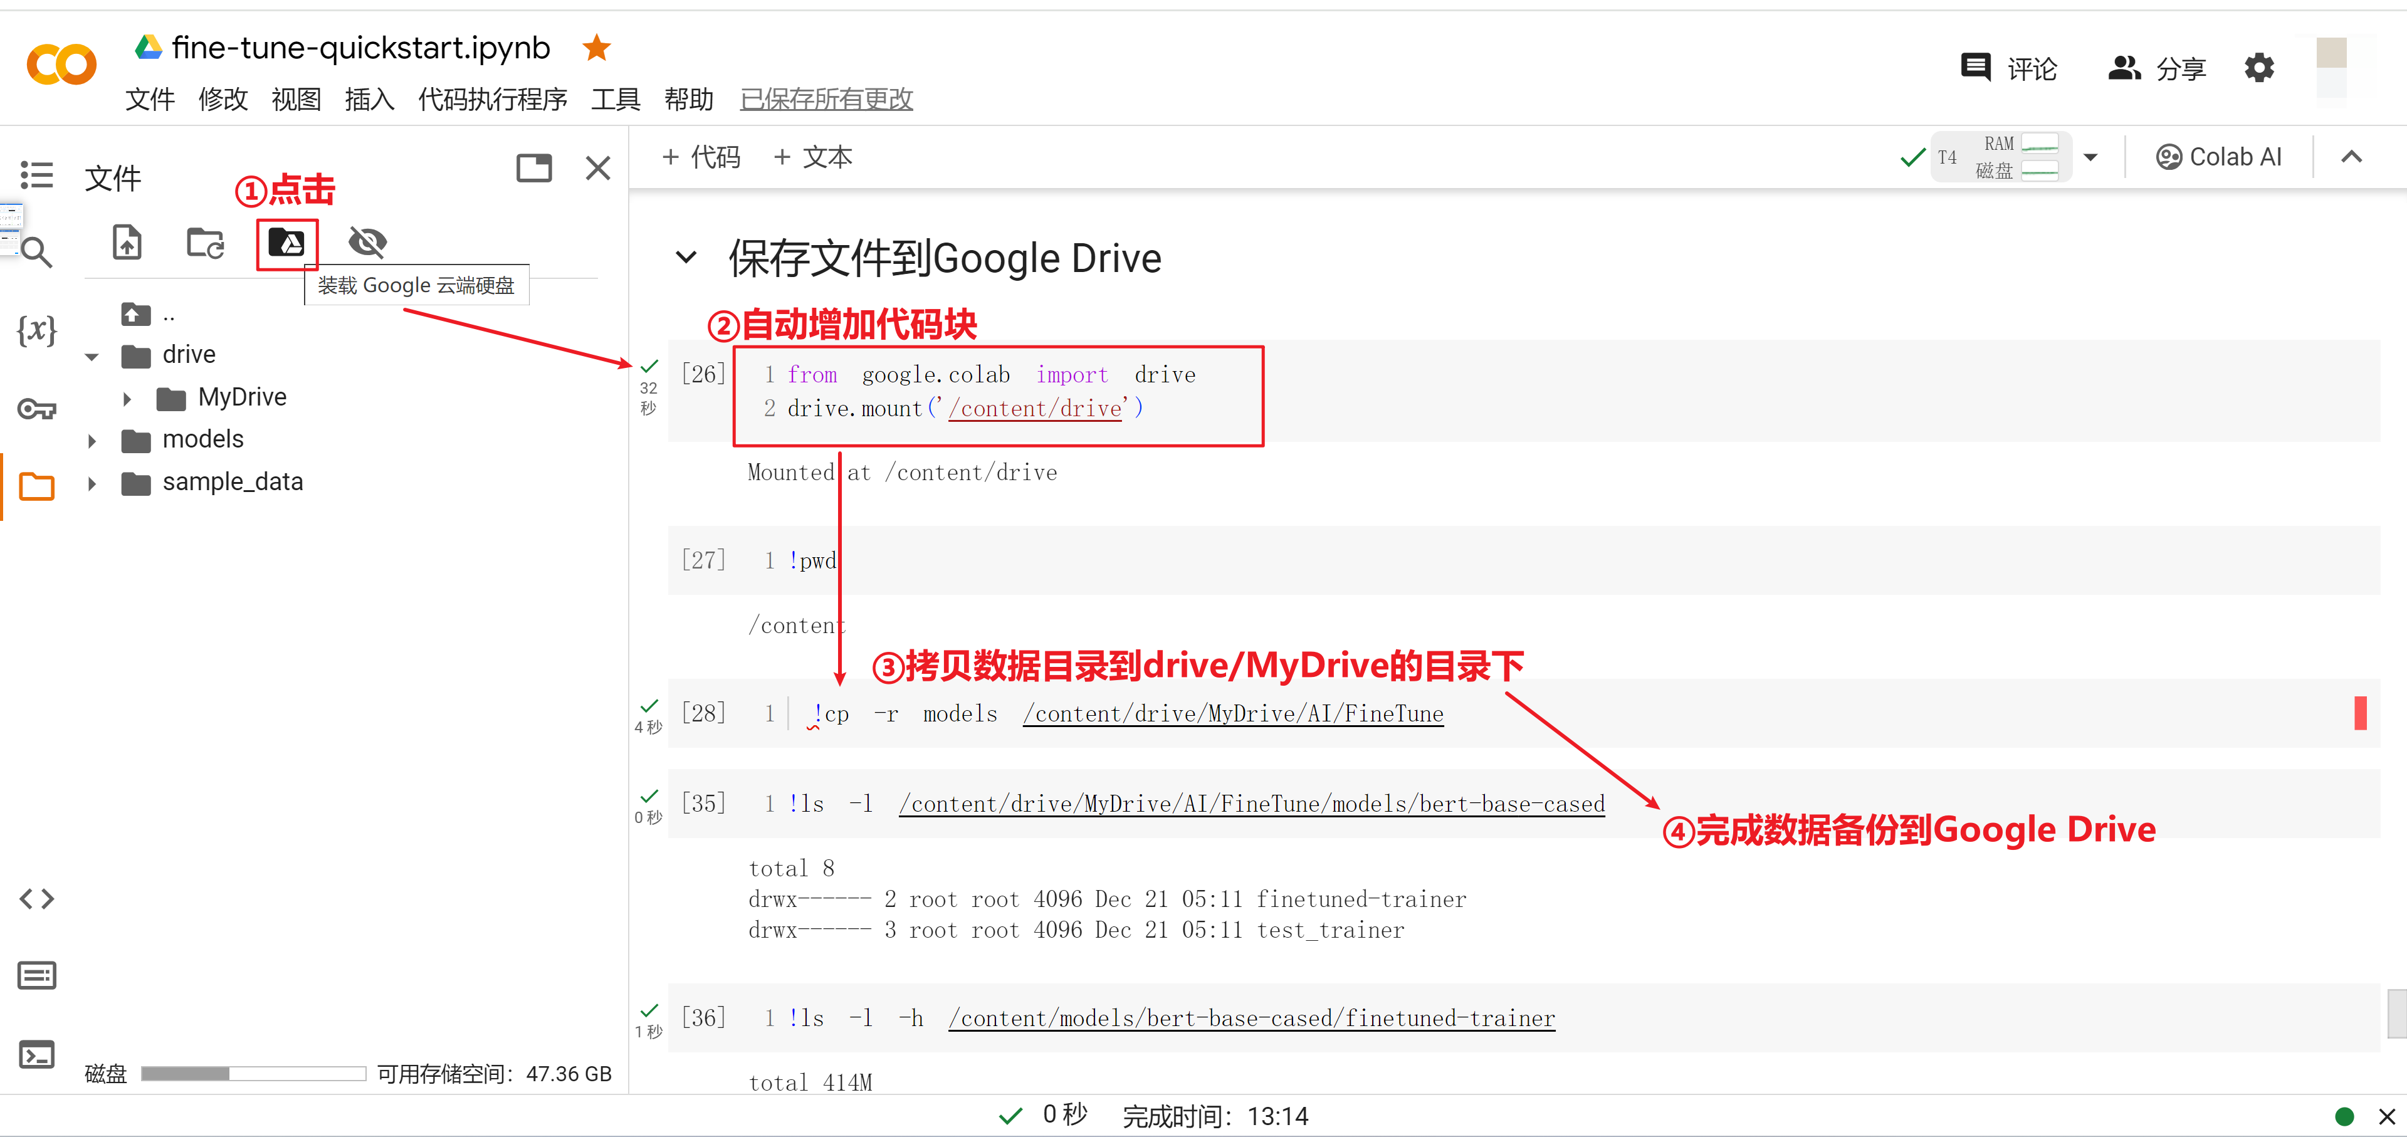Screen dimensions: 2407x1137
Task: Click the upload file icon
Action: pyautogui.click(x=127, y=243)
